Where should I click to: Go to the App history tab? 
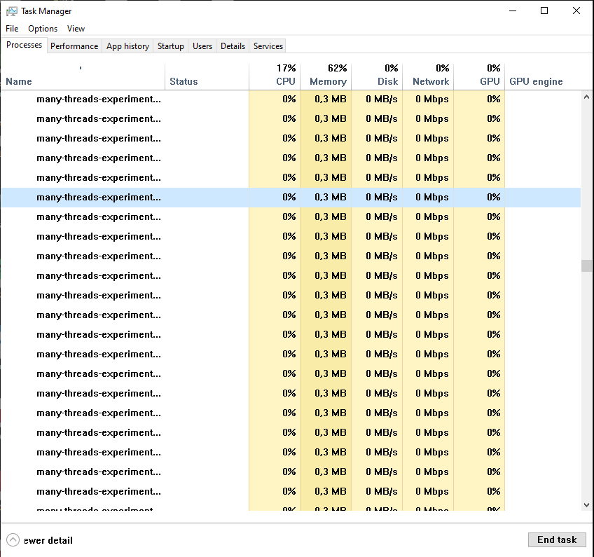(x=127, y=46)
